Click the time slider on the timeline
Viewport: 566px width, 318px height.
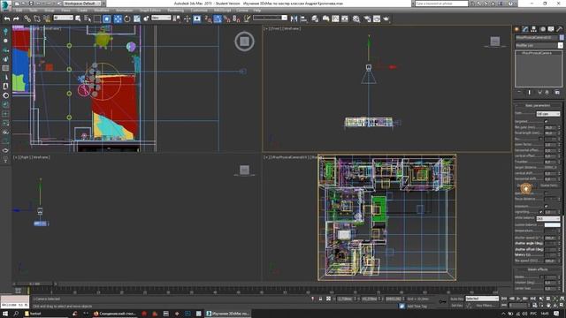coord(34,284)
